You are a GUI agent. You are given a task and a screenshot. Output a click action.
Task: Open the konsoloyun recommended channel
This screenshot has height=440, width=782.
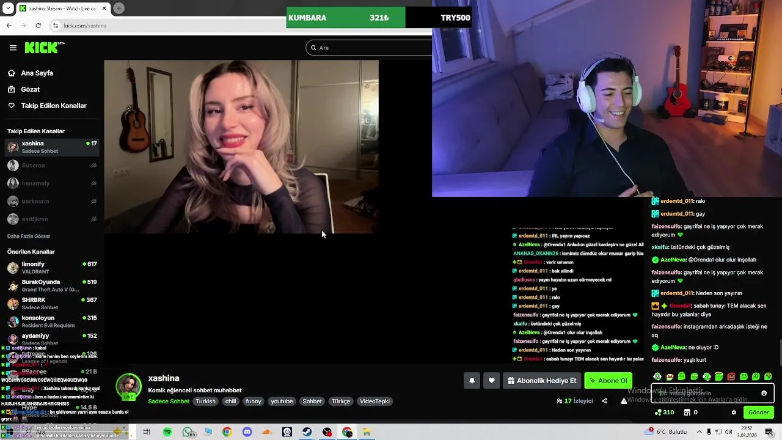(x=52, y=321)
